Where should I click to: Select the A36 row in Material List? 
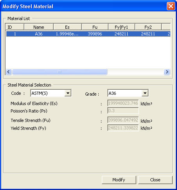tap(88, 34)
